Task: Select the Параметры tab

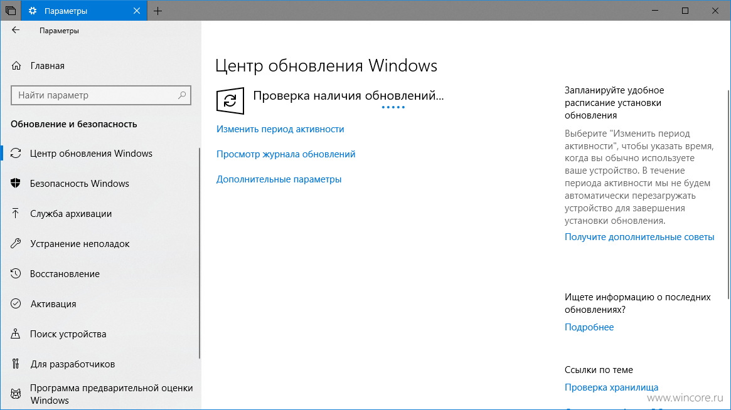Action: (x=84, y=10)
